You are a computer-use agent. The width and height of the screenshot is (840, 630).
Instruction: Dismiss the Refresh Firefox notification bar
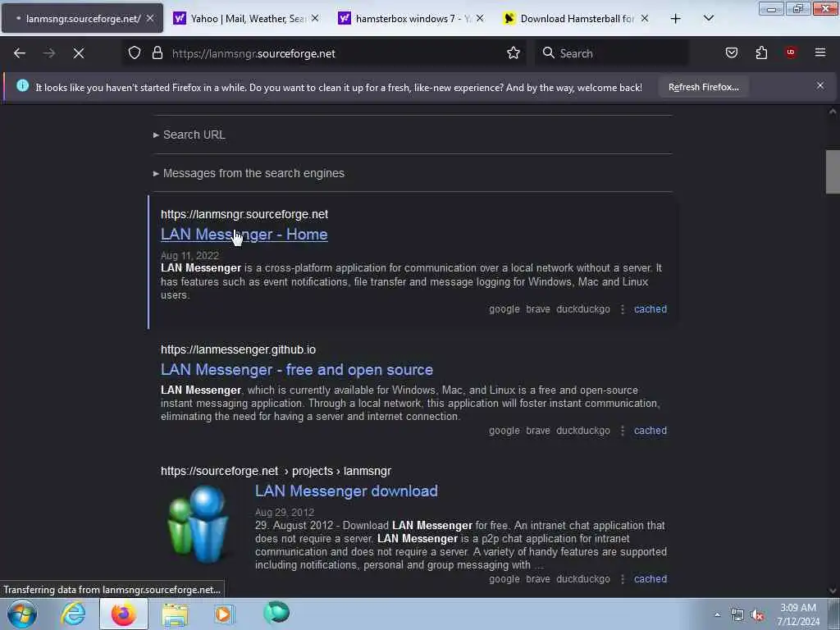coord(820,85)
